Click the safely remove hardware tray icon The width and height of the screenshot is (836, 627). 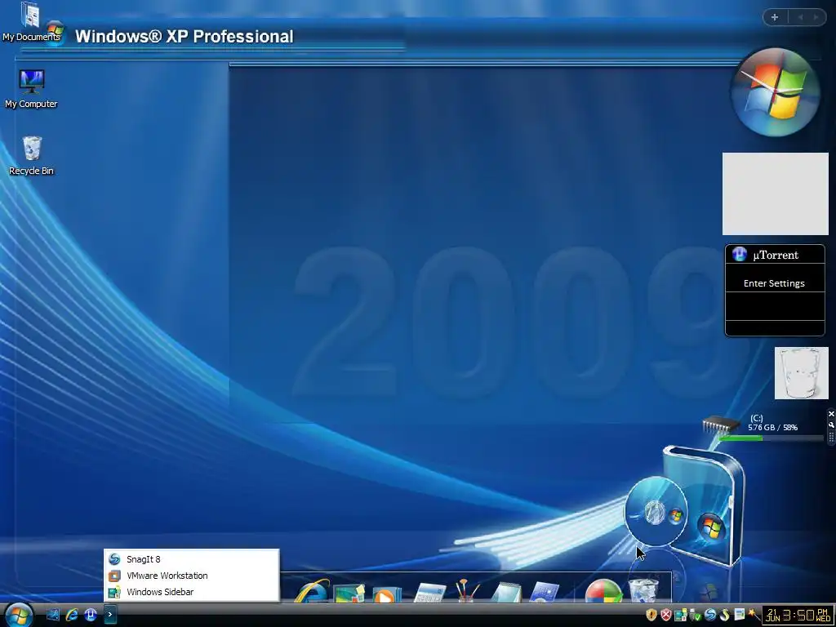[696, 615]
